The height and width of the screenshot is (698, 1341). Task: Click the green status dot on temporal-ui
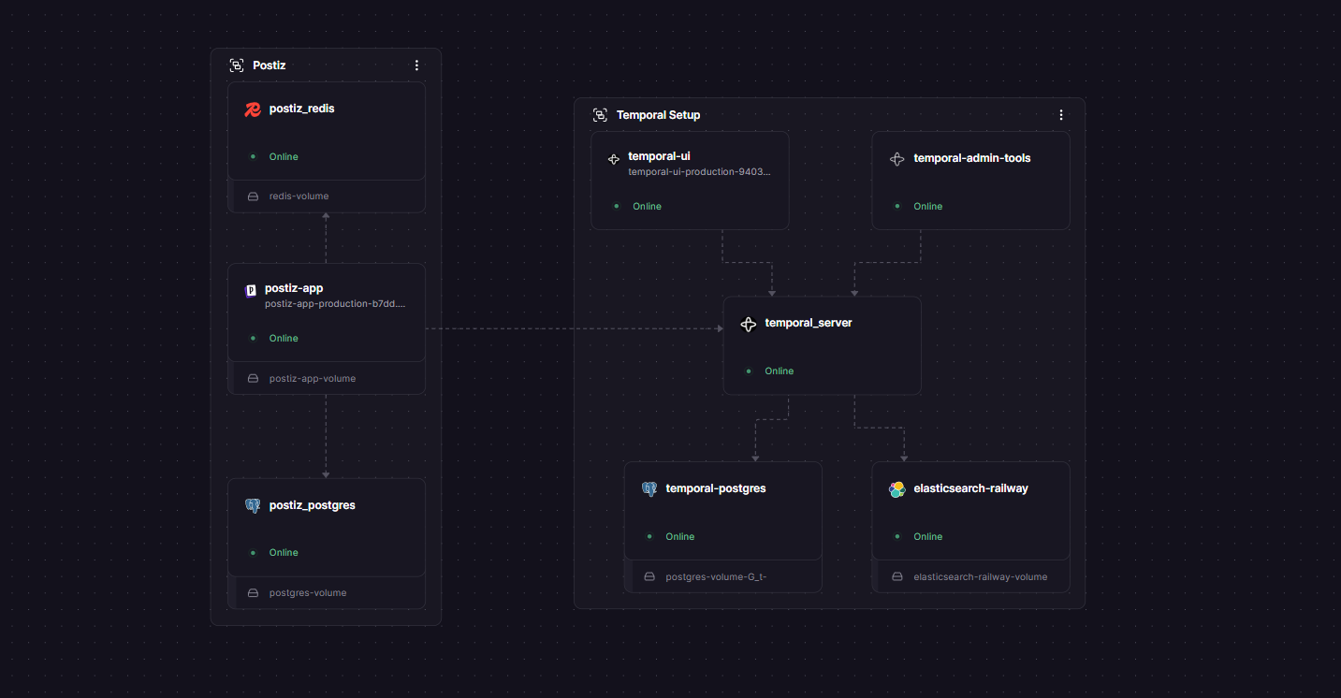pyautogui.click(x=616, y=206)
